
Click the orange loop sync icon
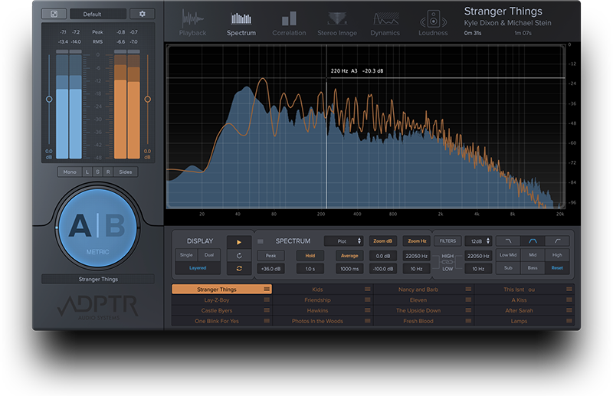coord(238,268)
